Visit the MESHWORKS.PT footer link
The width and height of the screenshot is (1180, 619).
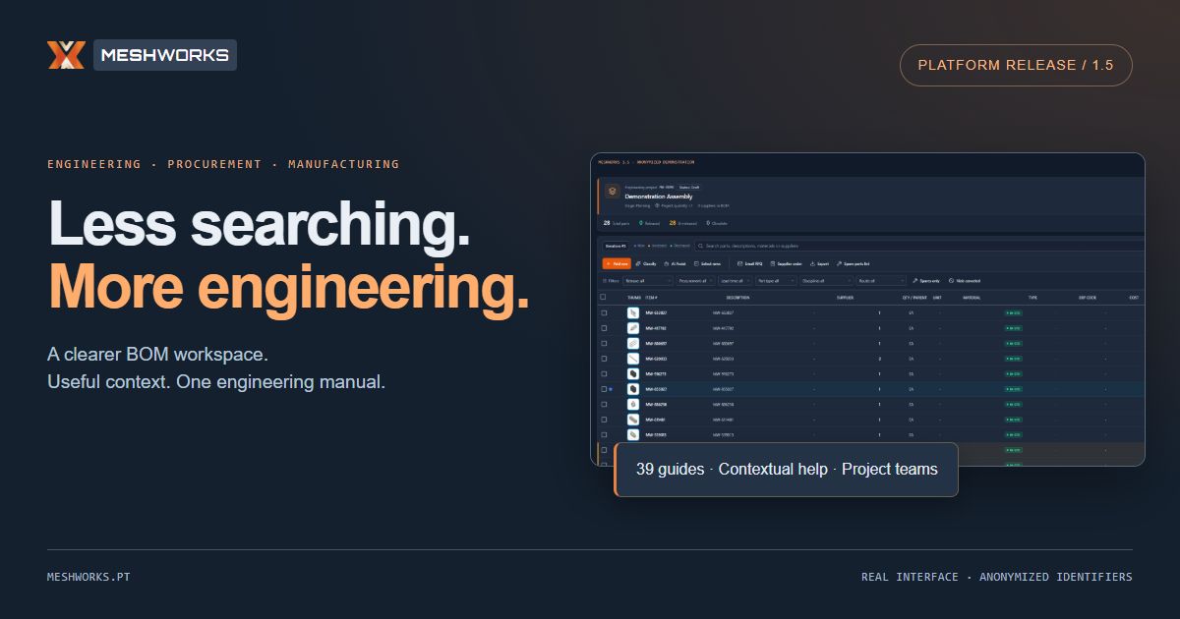click(x=88, y=577)
